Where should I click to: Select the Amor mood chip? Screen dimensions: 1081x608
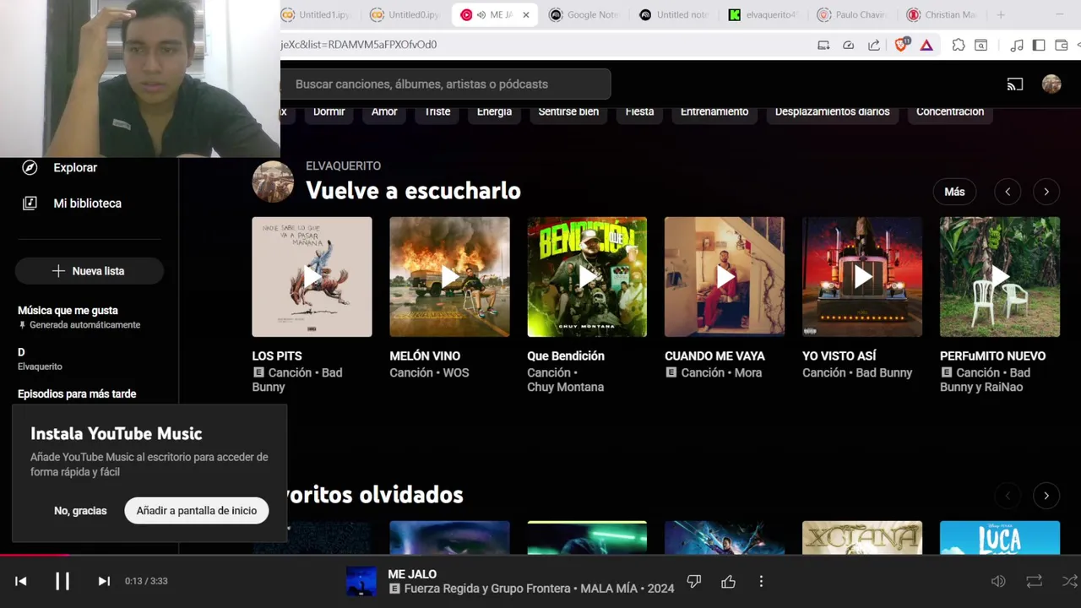pyautogui.click(x=384, y=111)
